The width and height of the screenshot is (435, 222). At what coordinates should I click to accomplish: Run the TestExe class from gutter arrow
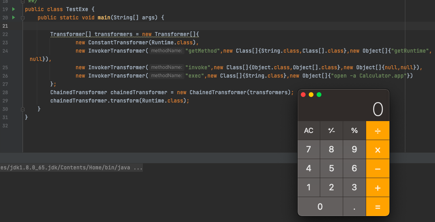pos(13,9)
